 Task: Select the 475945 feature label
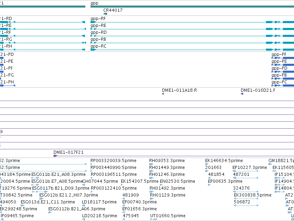[x=131, y=216]
